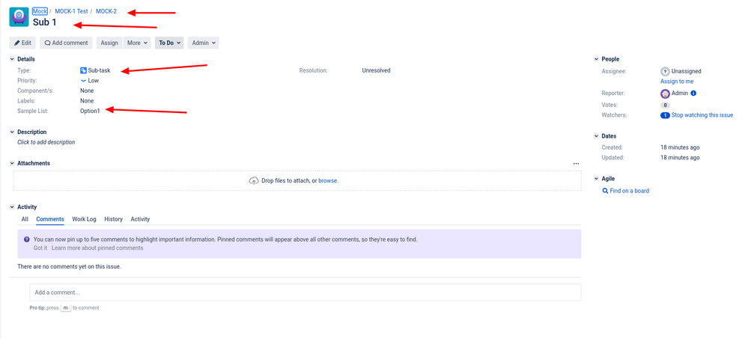Click the Mock project avatar icon

pos(19,17)
